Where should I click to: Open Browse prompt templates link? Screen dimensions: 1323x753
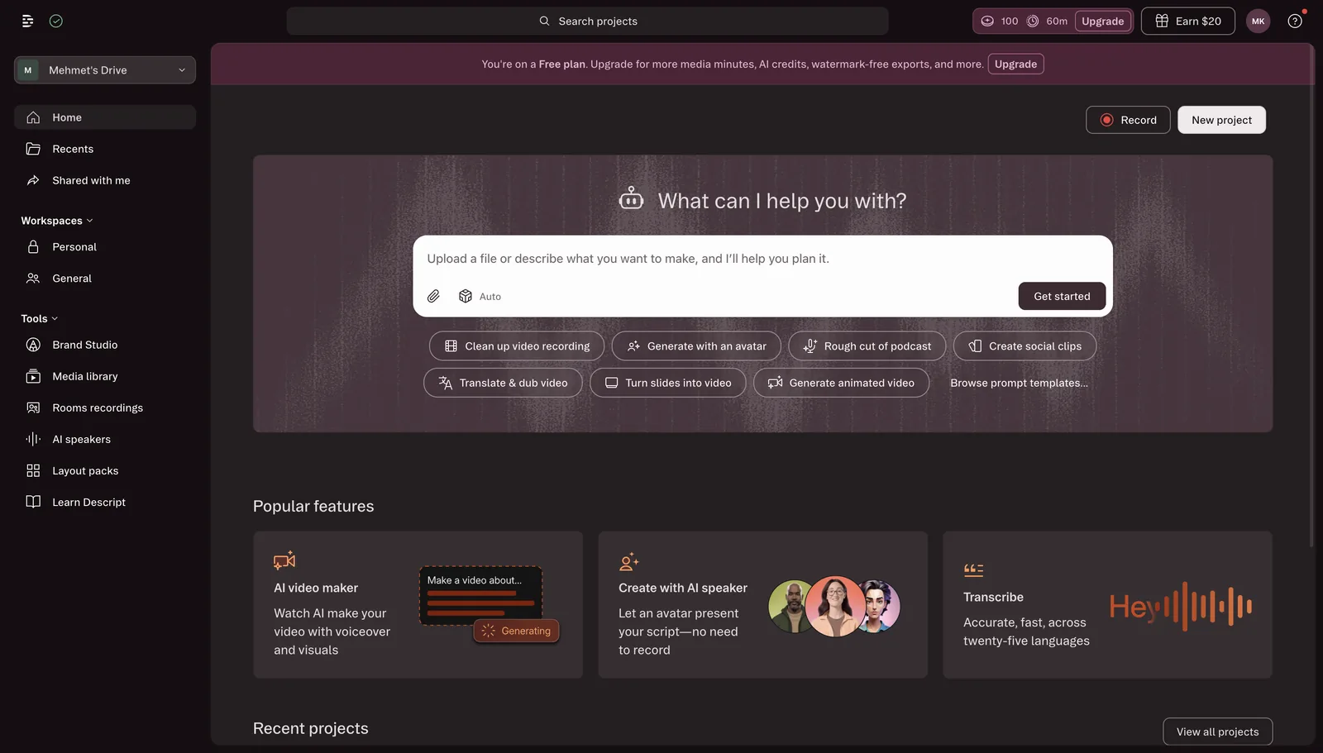[1019, 383]
